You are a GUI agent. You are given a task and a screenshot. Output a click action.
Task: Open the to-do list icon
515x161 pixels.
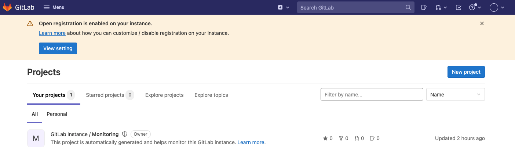point(459,7)
